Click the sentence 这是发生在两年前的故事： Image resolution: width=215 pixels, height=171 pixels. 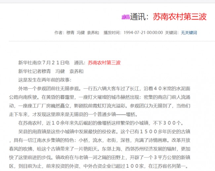click(45, 80)
